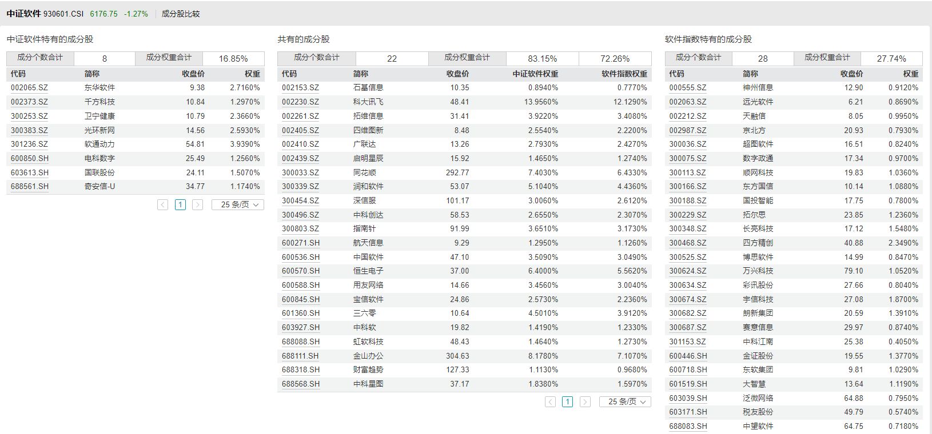Open stock code 300253.SZ link
Screen dimensions: 932x434
click(x=30, y=116)
